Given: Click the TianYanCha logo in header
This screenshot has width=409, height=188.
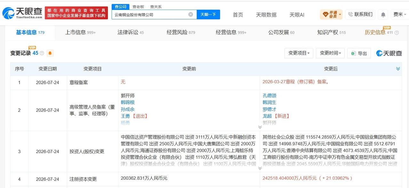Looking at the screenshot, I should coord(22,13).
